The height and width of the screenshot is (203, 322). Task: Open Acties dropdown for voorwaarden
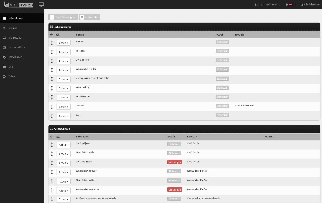click(x=64, y=97)
